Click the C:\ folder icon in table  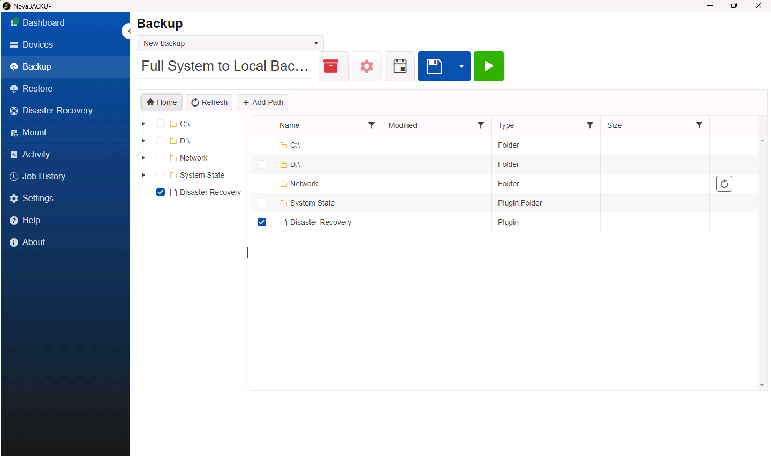pyautogui.click(x=284, y=145)
